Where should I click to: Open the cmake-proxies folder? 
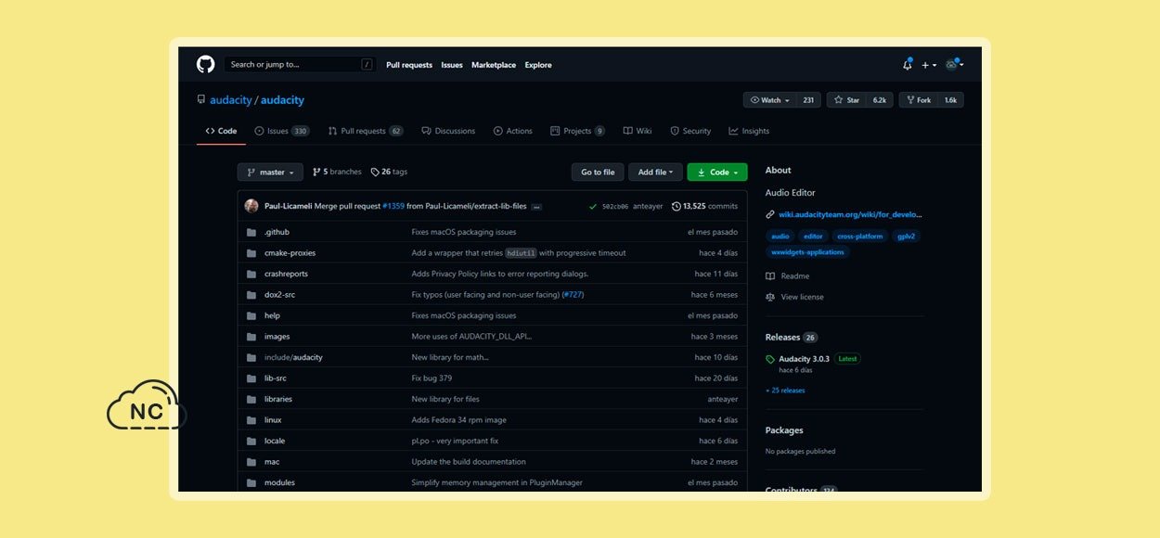point(290,252)
